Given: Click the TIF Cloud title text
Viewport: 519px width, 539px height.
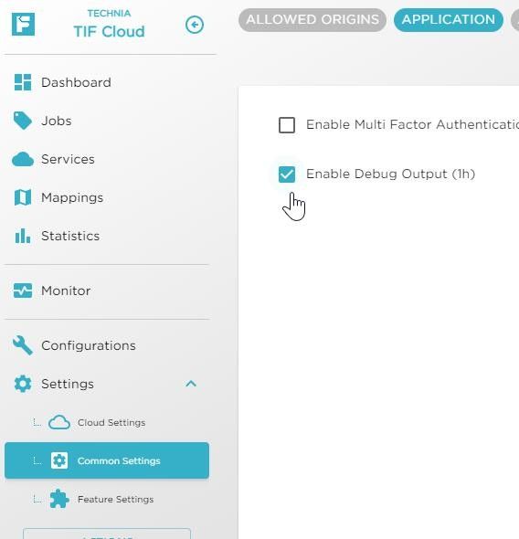Looking at the screenshot, I should (x=110, y=32).
